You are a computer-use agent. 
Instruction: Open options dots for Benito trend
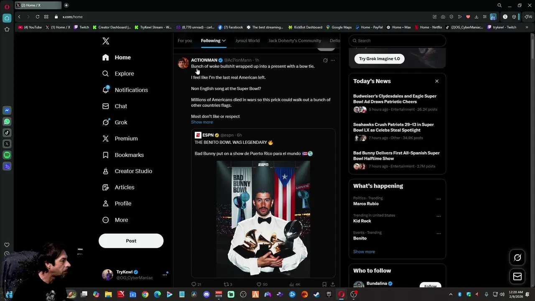tap(438, 234)
